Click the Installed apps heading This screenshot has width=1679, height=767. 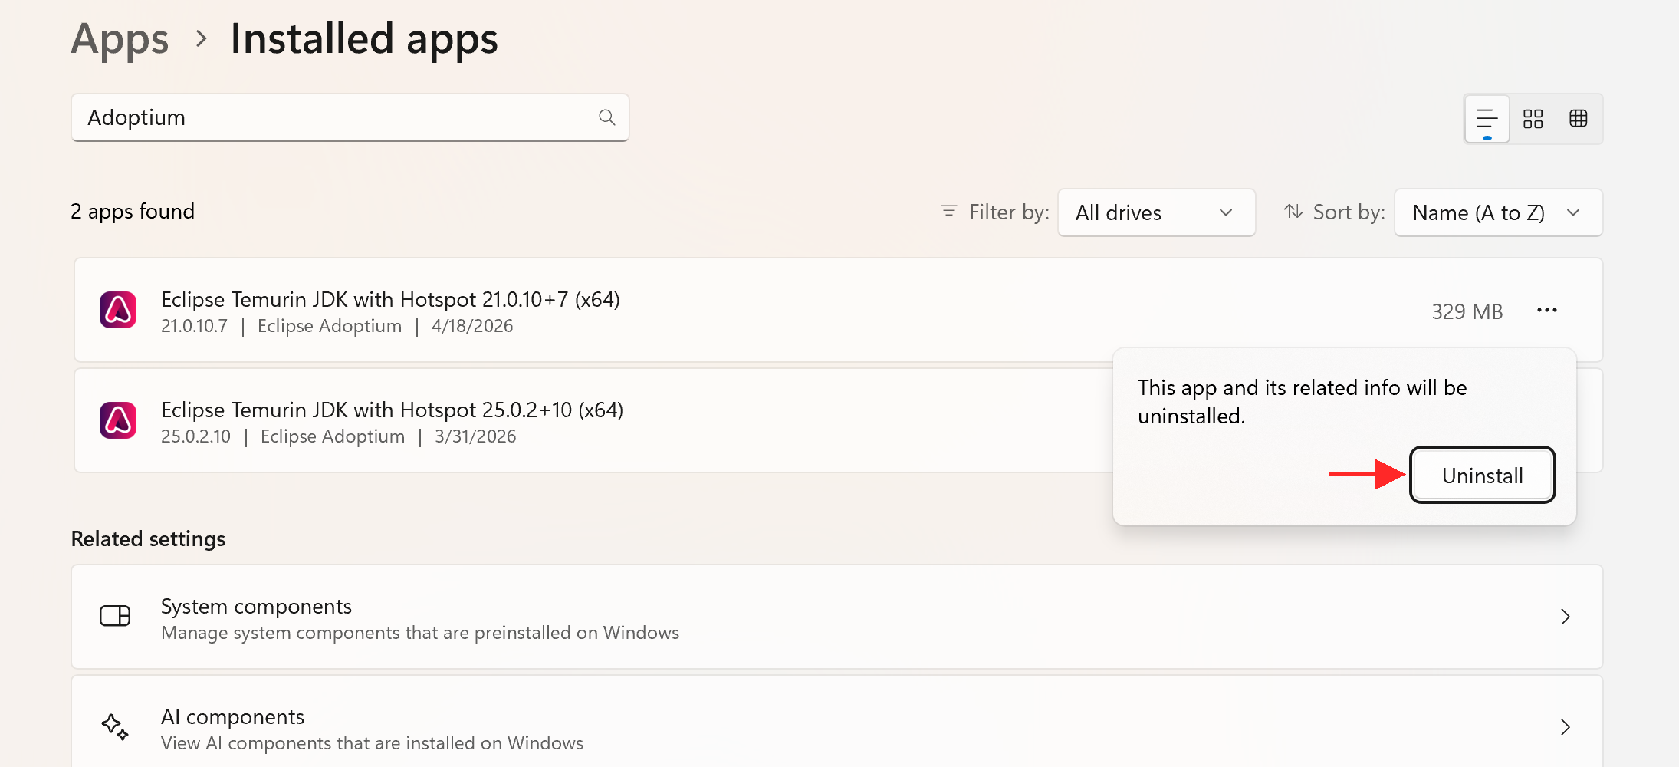[x=364, y=38]
